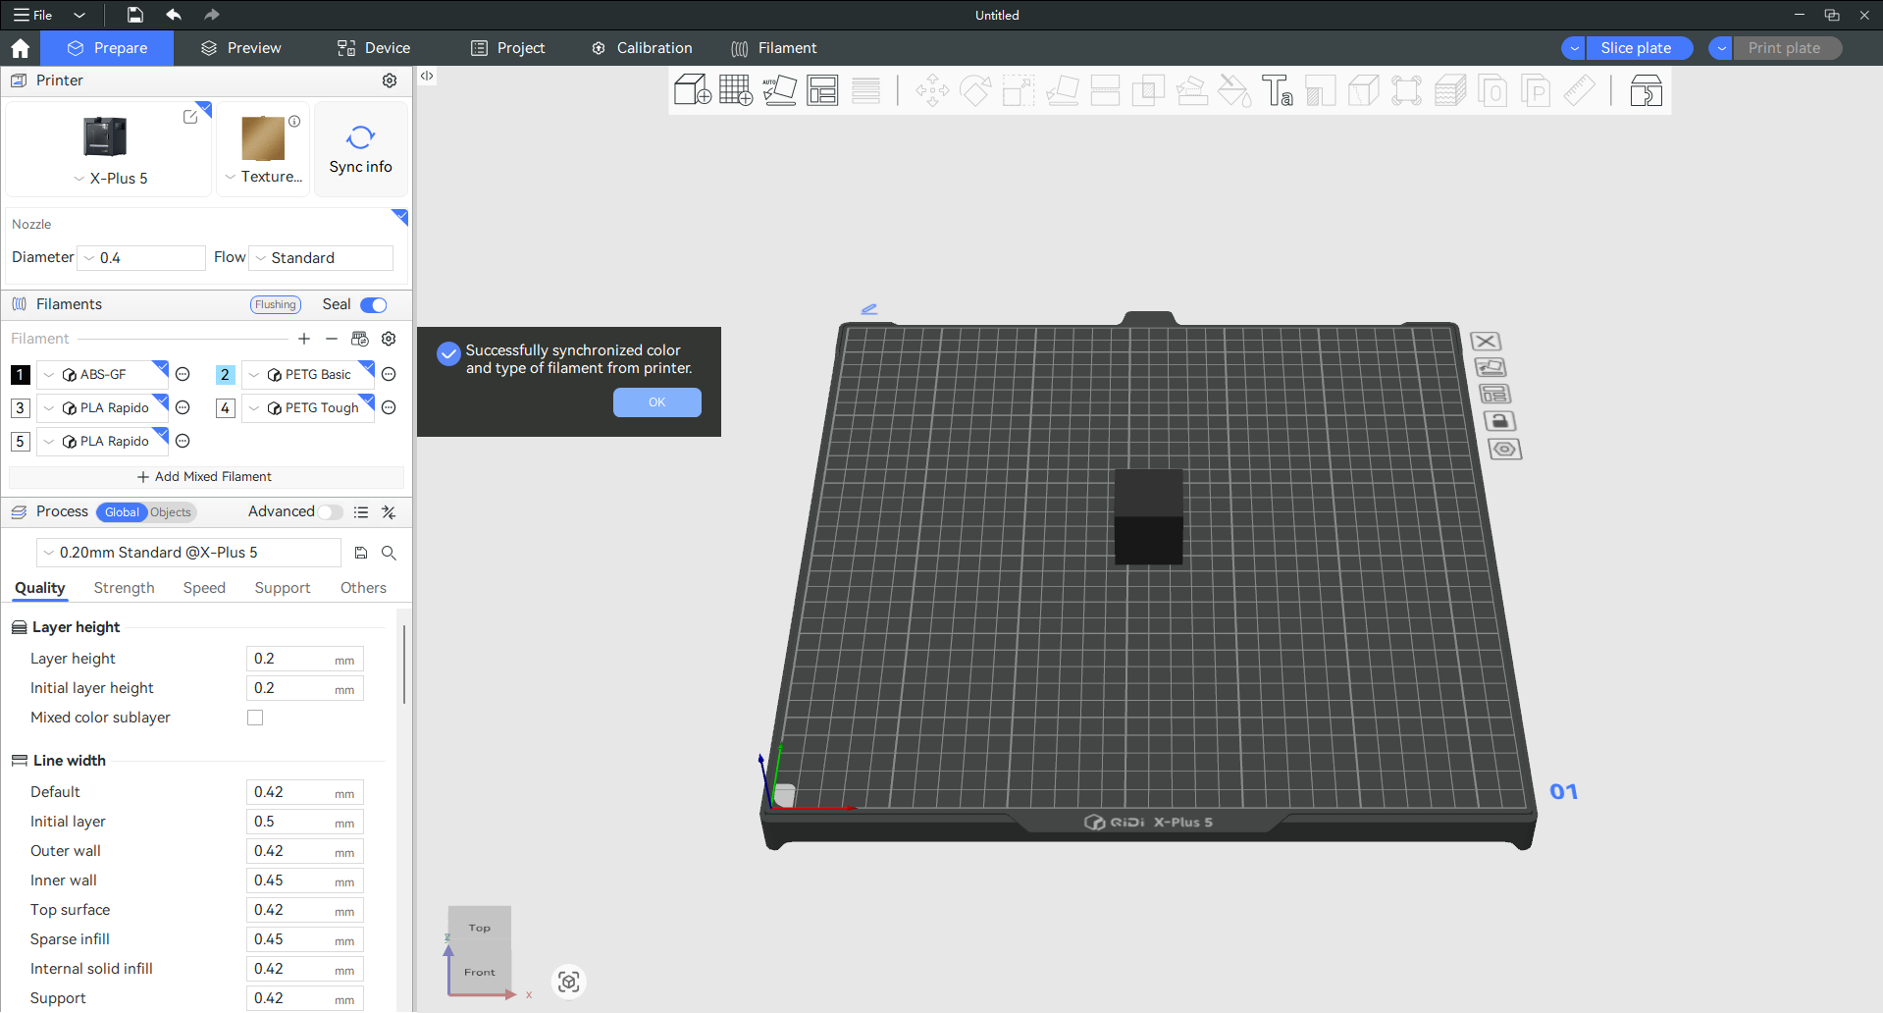
Task: Undo the last action
Action: pos(174,15)
